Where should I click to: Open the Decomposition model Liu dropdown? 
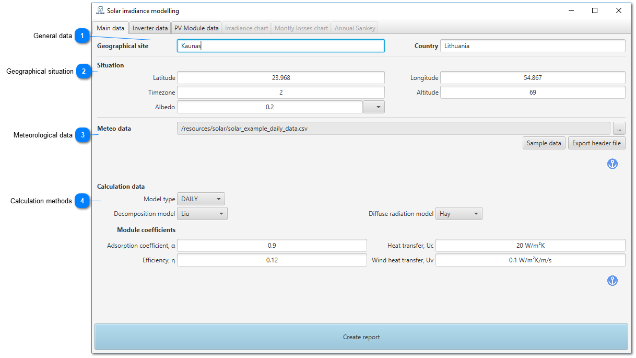point(203,214)
